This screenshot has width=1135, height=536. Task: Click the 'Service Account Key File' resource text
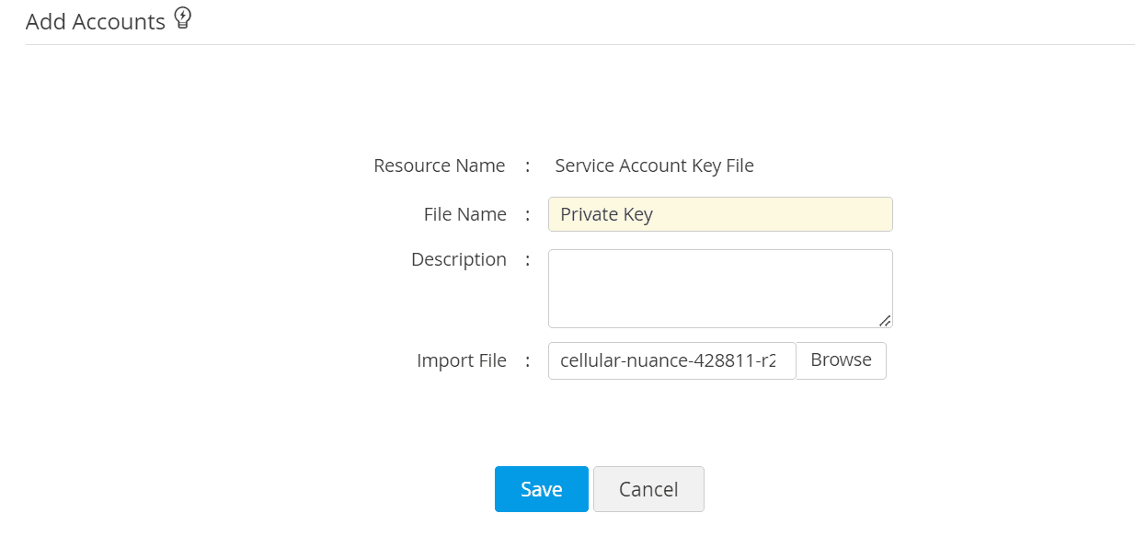point(654,166)
